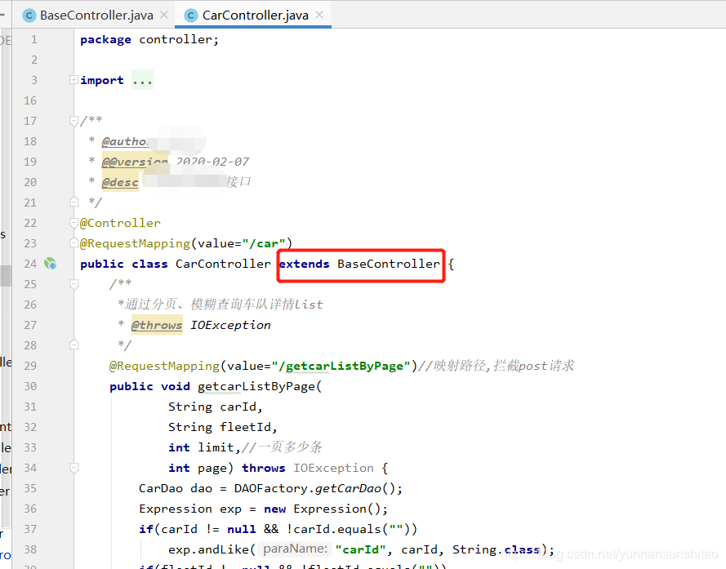Collapse the getcarListByPage method body fold at line 34
The image size is (726, 569).
[x=74, y=468]
